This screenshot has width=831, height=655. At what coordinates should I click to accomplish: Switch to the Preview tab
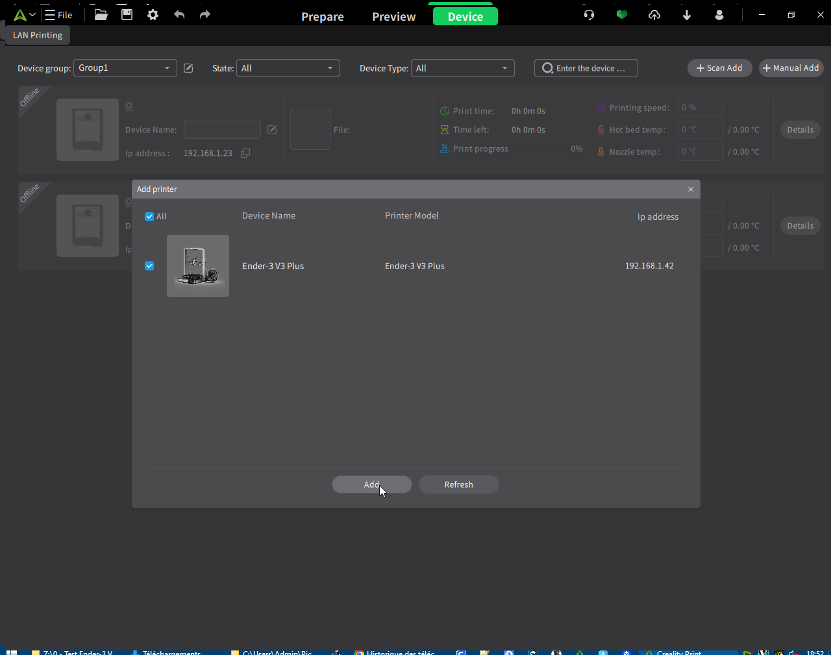point(394,17)
